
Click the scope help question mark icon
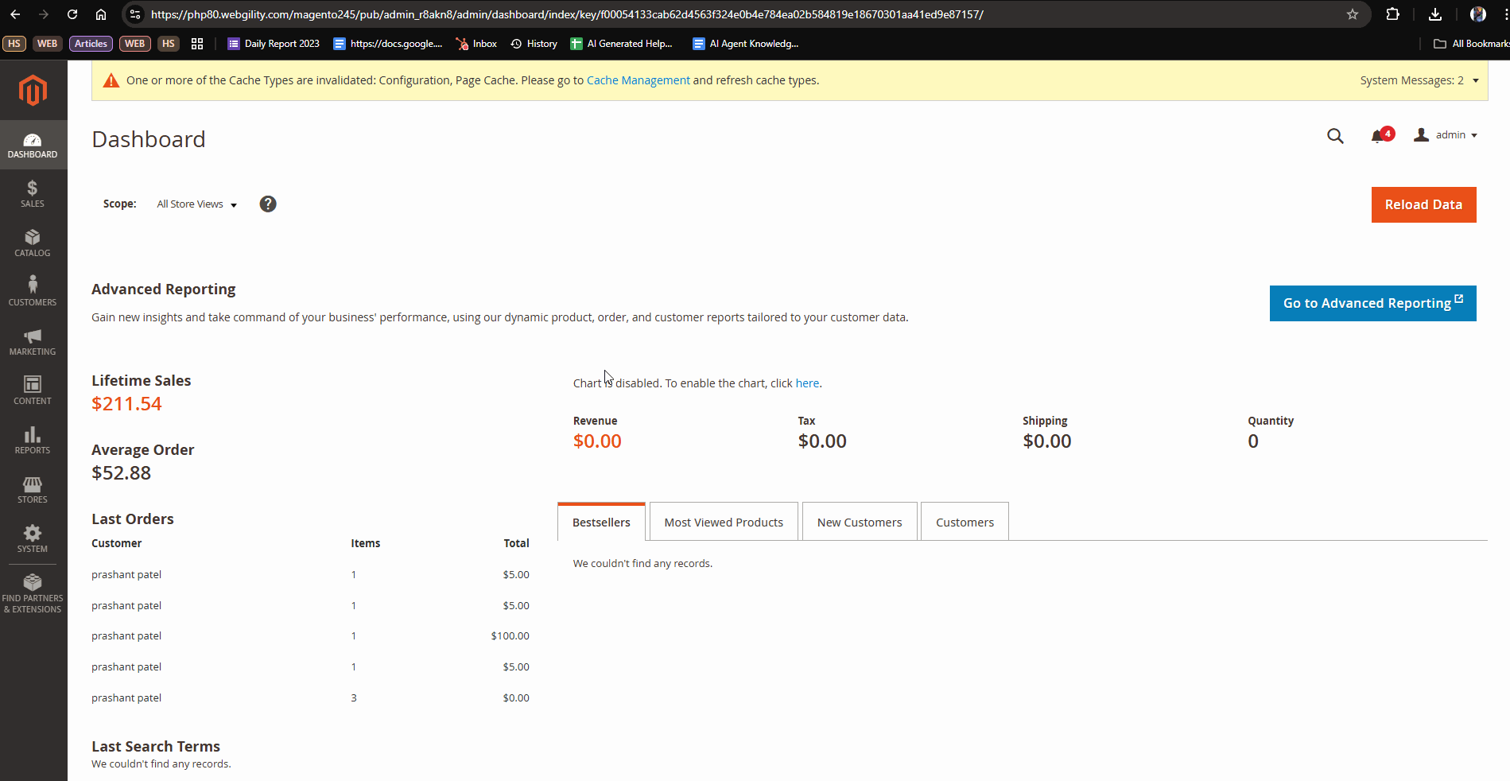[x=268, y=204]
